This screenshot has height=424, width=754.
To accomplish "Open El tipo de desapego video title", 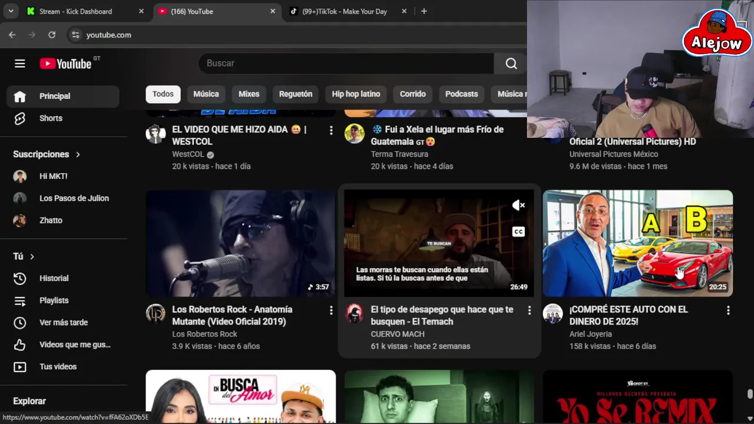I will [x=442, y=316].
